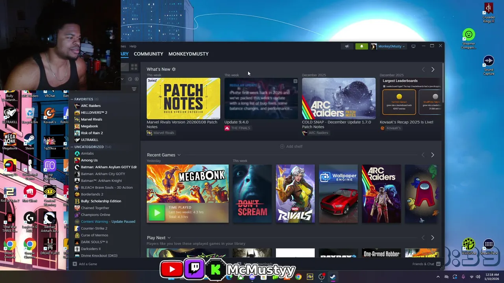This screenshot has width=504, height=283.
Task: Open Marvel Rivals recent game cover
Action: click(x=295, y=194)
